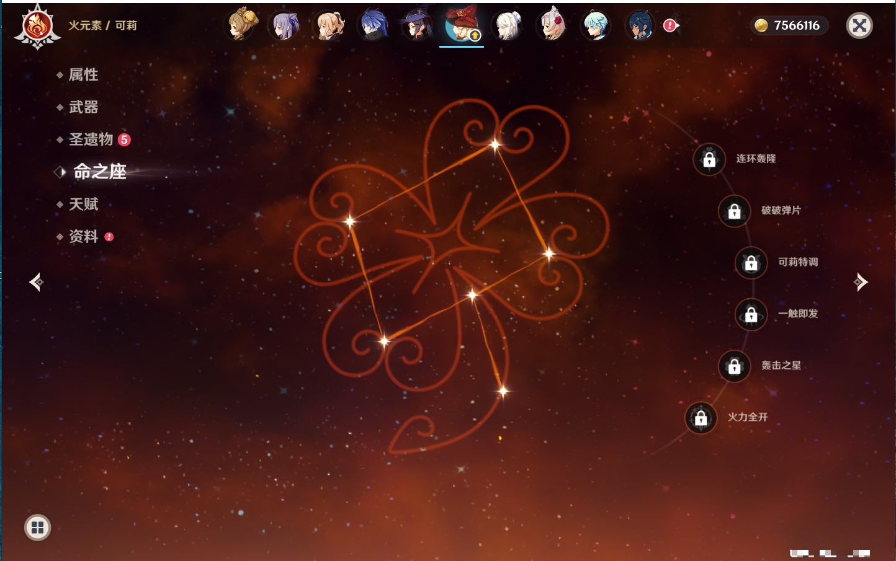Viewport: 896px width, 561px height.
Task: Go to next character with right arrow
Action: pyautogui.click(x=861, y=282)
